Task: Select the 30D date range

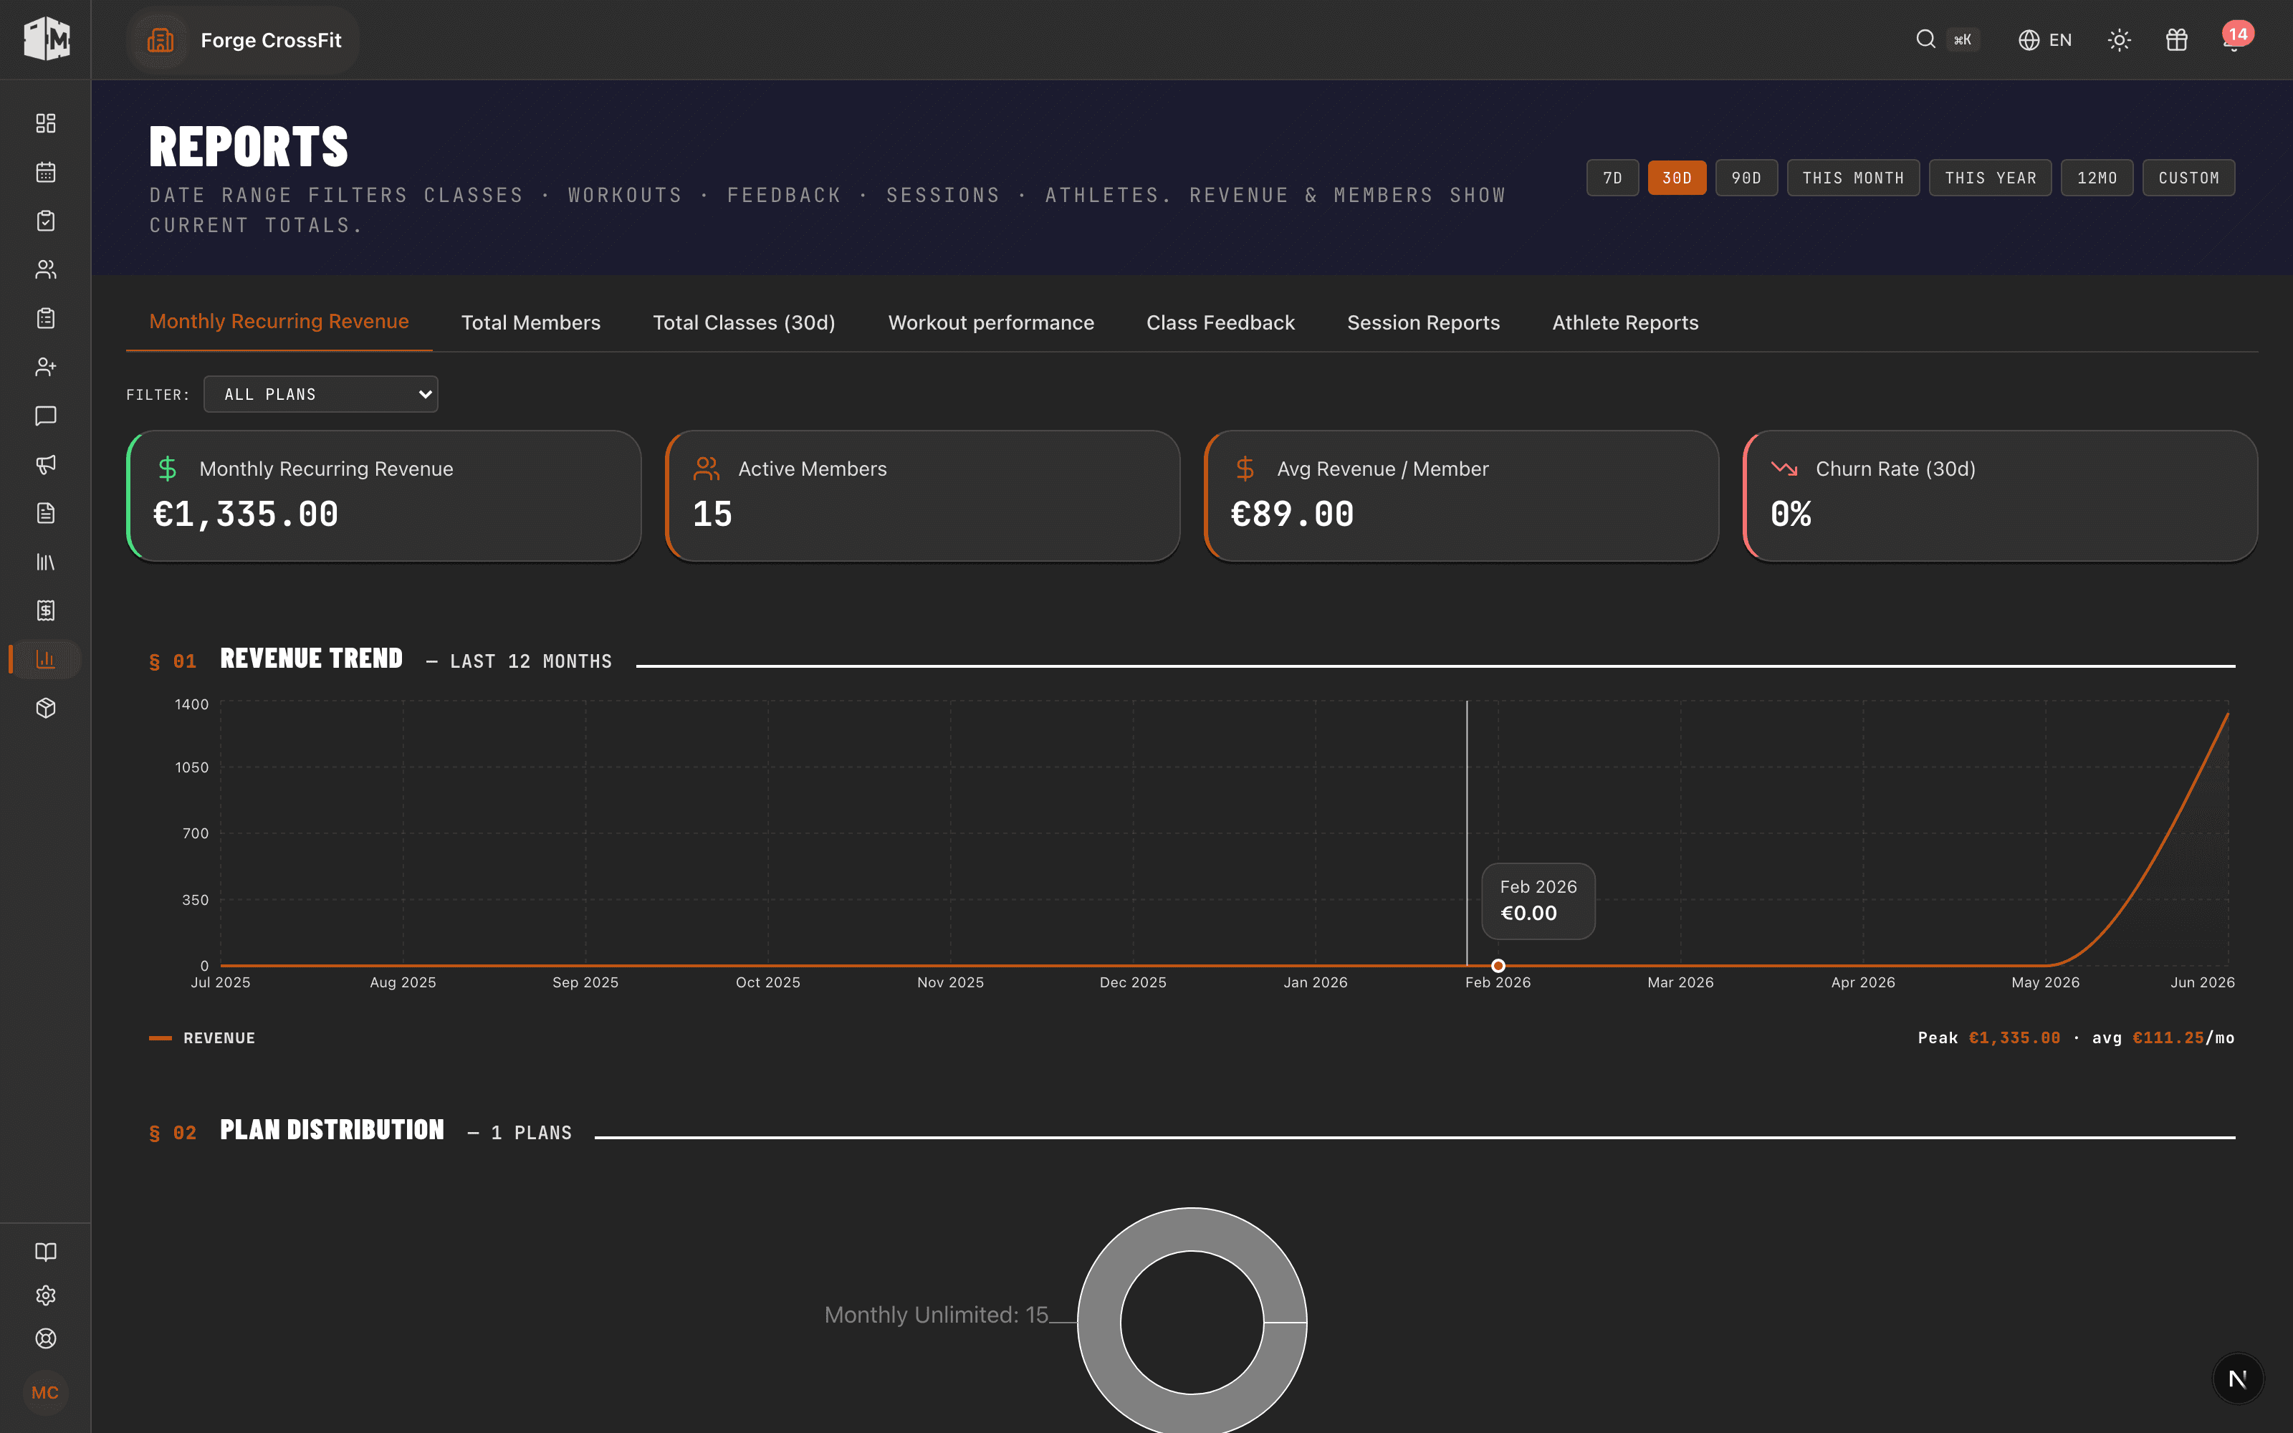Action: point(1677,178)
